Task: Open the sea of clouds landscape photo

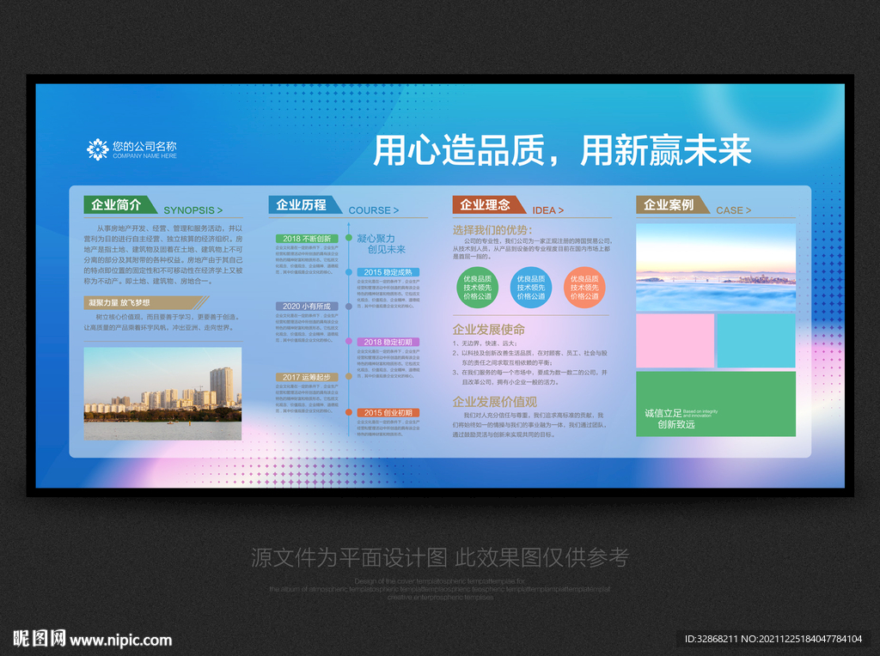Action: coord(716,267)
